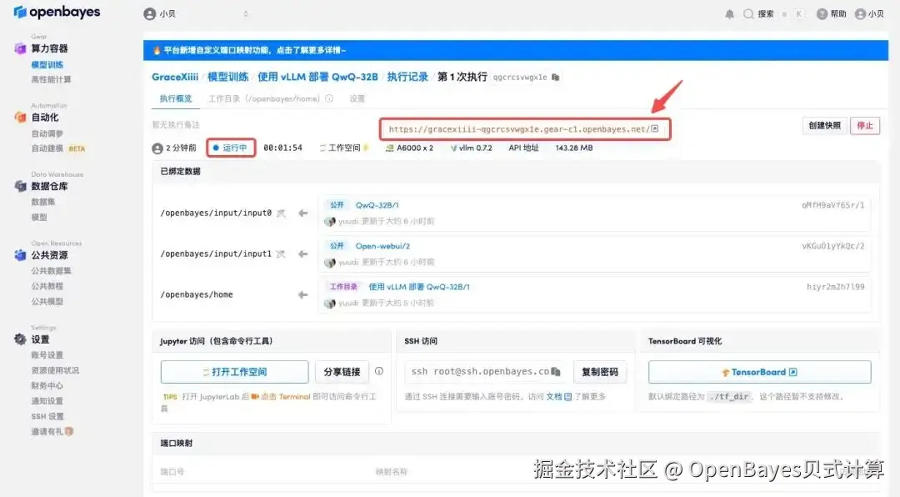900x497 pixels.
Task: Switch to the 执行概览 tab
Action: (176, 99)
